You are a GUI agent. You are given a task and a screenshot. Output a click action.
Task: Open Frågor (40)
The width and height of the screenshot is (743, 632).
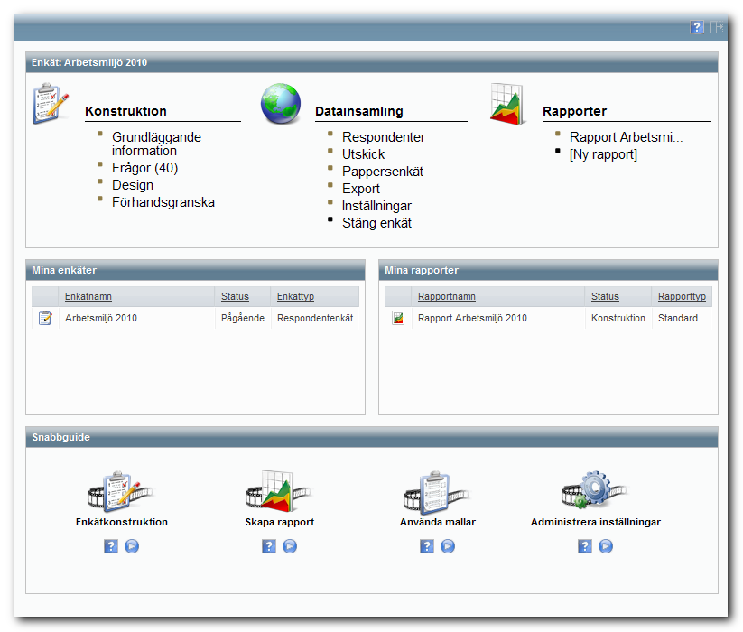145,168
